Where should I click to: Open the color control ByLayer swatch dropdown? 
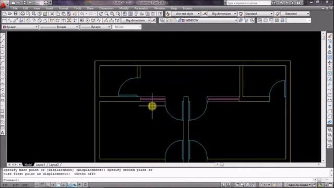coord(20,27)
